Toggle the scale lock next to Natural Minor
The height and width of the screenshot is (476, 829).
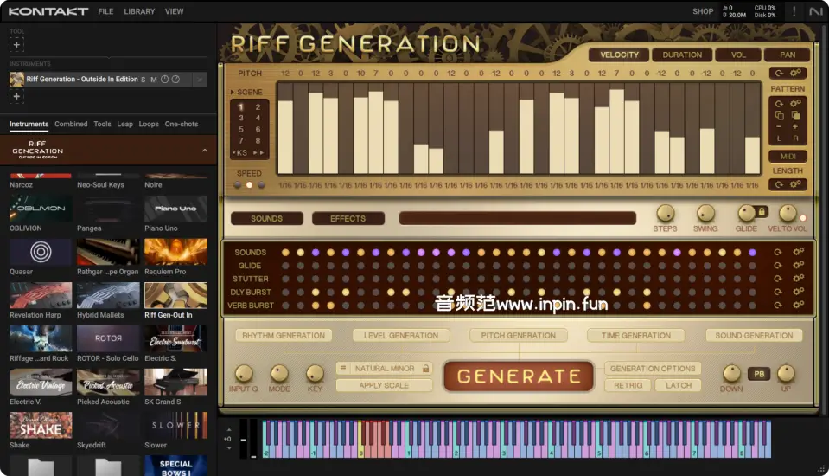tap(425, 368)
